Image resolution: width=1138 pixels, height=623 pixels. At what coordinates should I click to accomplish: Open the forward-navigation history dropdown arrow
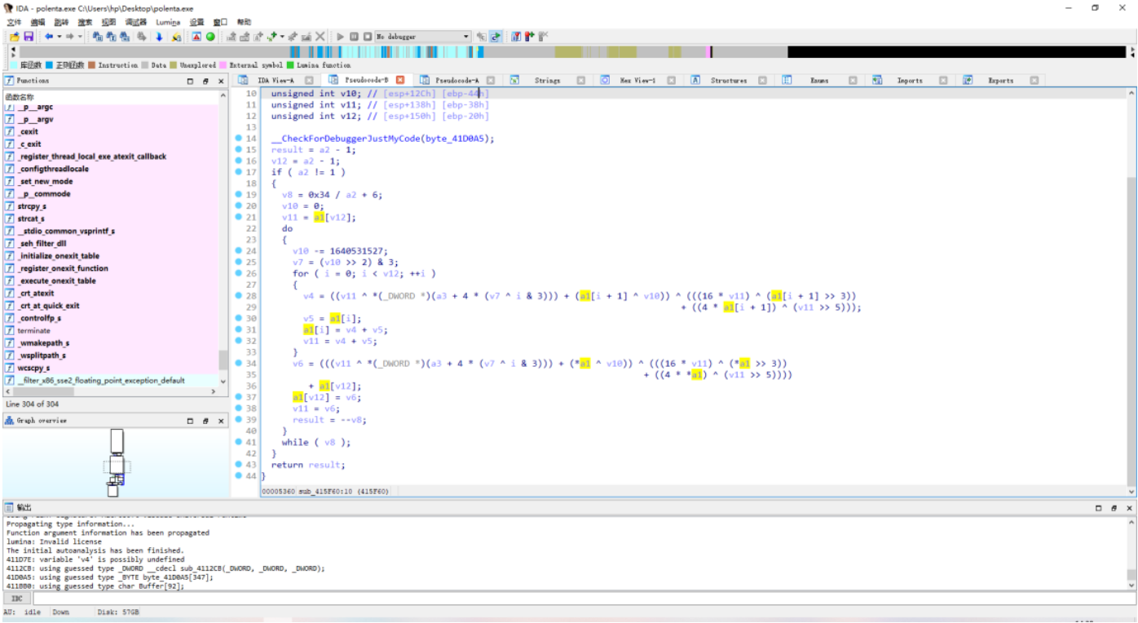pyautogui.click(x=80, y=37)
